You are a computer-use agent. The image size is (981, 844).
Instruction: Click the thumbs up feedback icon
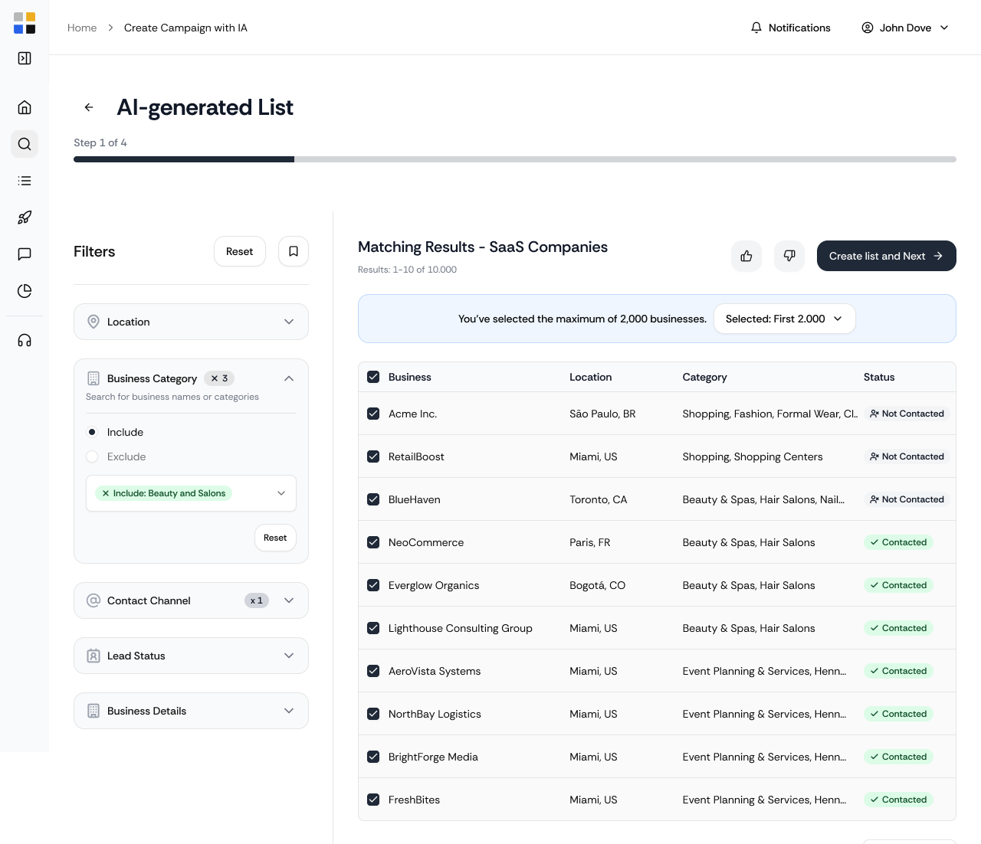pyautogui.click(x=746, y=256)
